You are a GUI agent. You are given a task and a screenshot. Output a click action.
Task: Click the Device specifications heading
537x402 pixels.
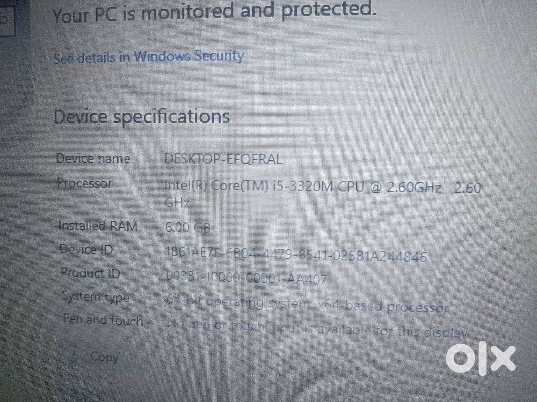[142, 116]
